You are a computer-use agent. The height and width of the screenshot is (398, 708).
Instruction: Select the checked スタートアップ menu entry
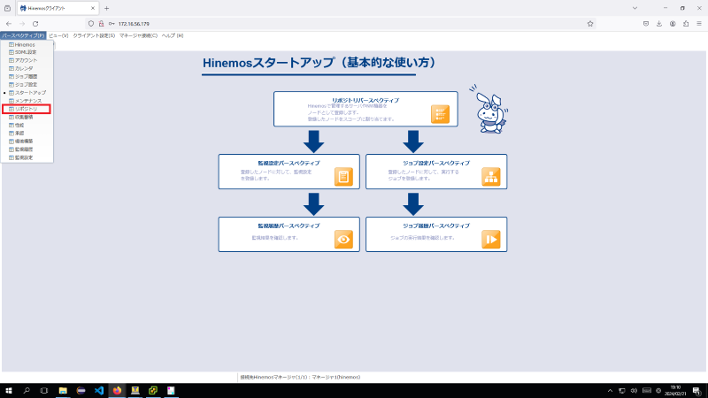tap(27, 93)
